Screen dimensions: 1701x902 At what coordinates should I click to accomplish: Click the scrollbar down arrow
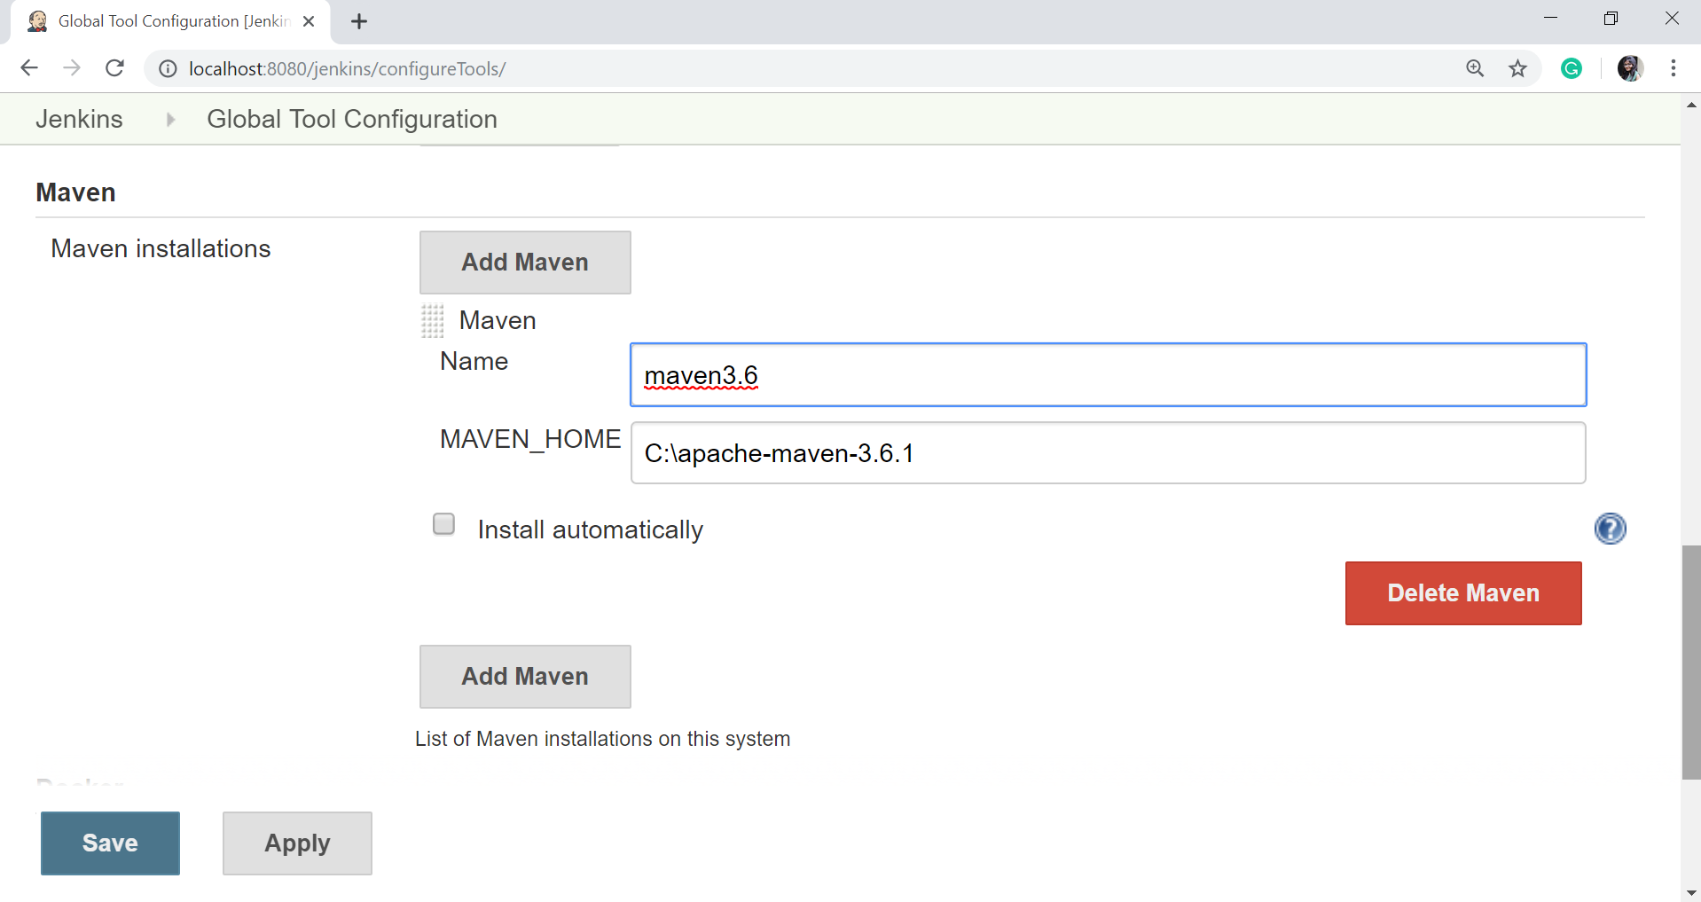(x=1691, y=892)
